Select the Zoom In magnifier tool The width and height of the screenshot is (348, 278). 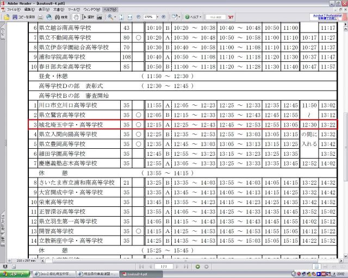coord(111,17)
